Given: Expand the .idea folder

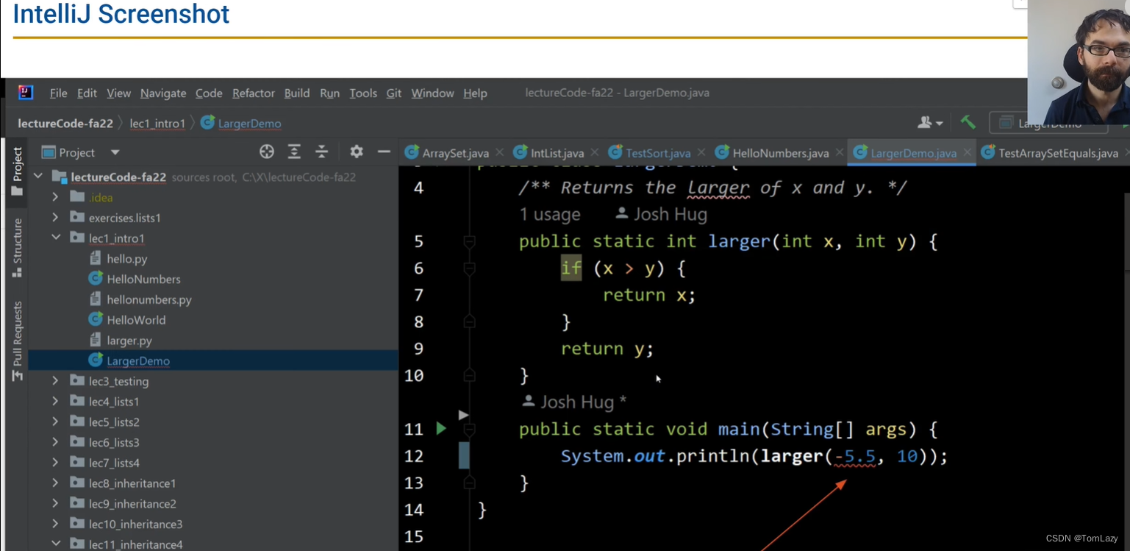Looking at the screenshot, I should click(x=55, y=197).
